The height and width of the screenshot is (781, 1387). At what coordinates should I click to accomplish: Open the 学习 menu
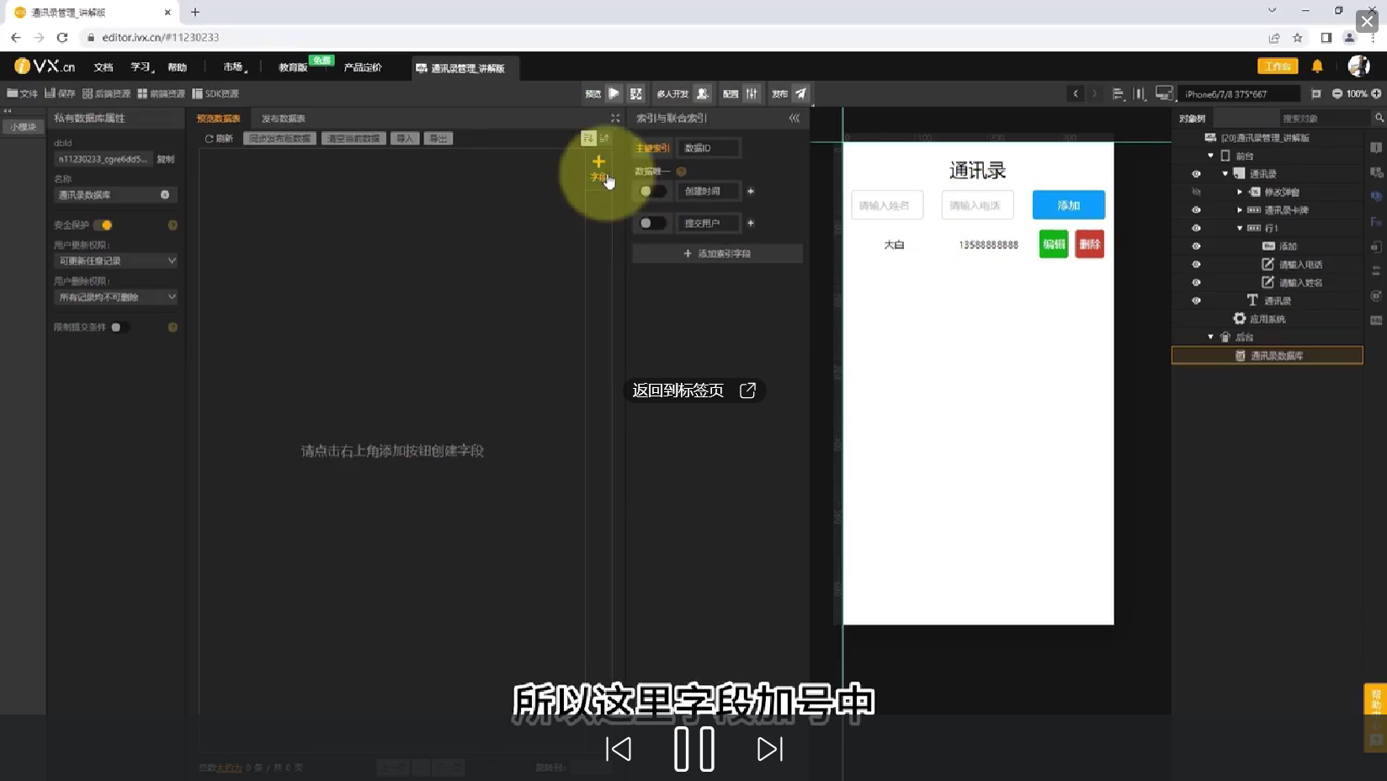pyautogui.click(x=141, y=67)
